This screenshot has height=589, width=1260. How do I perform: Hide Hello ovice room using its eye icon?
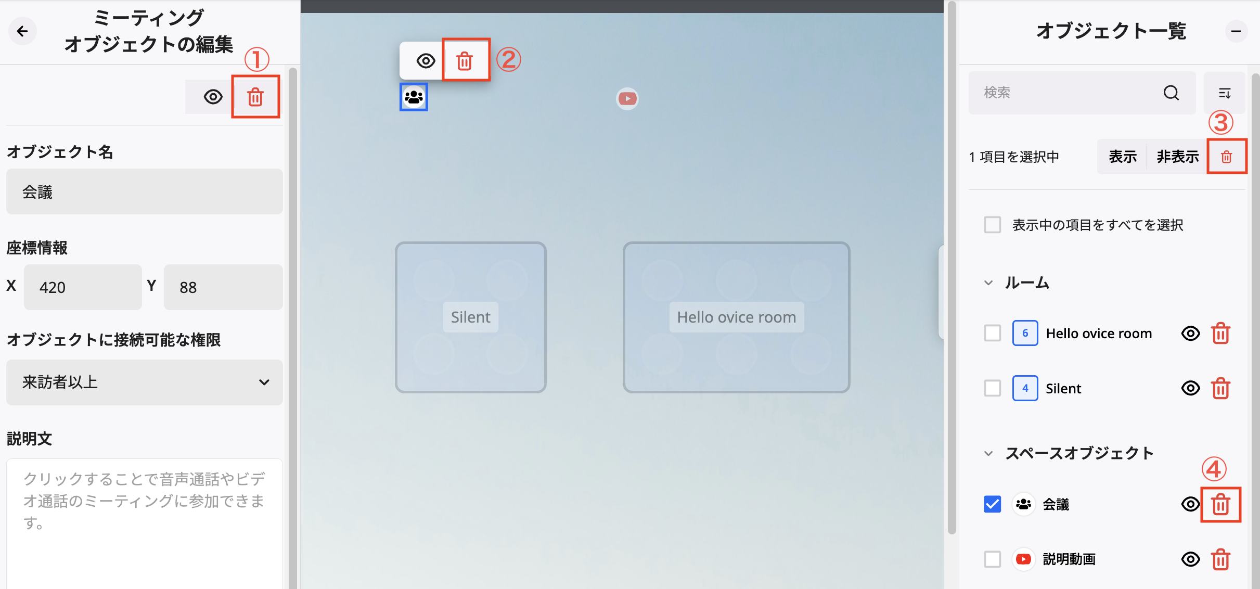(x=1191, y=334)
